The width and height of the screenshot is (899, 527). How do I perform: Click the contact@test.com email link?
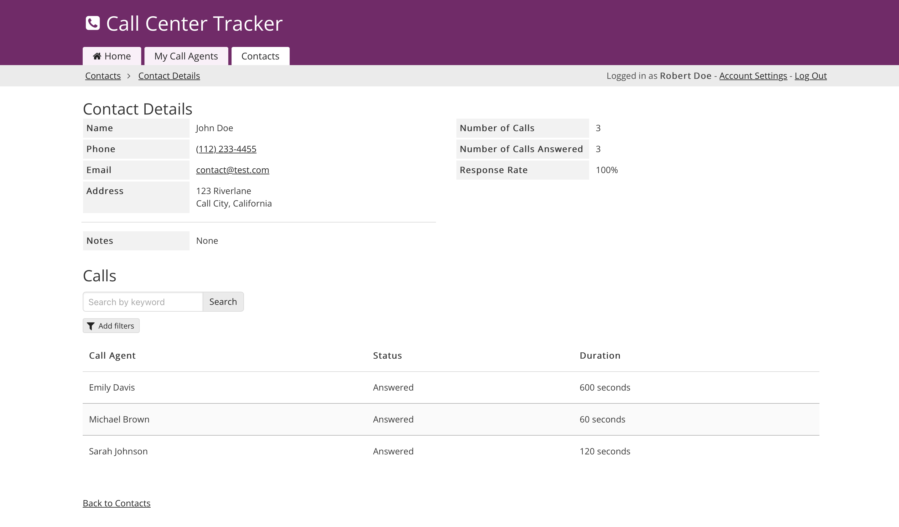pos(232,170)
